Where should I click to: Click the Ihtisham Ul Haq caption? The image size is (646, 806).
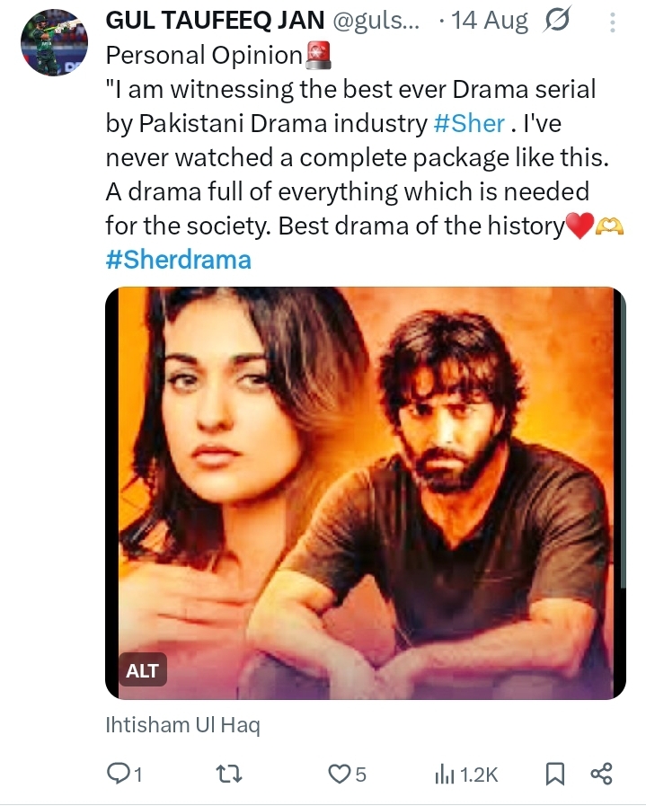[182, 724]
